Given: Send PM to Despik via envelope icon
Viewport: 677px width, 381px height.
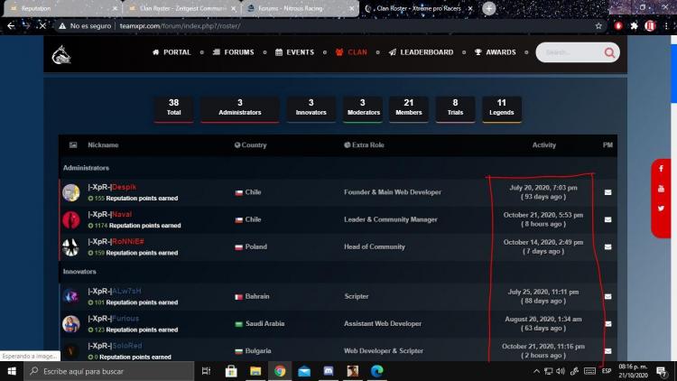Looking at the screenshot, I should tap(607, 192).
